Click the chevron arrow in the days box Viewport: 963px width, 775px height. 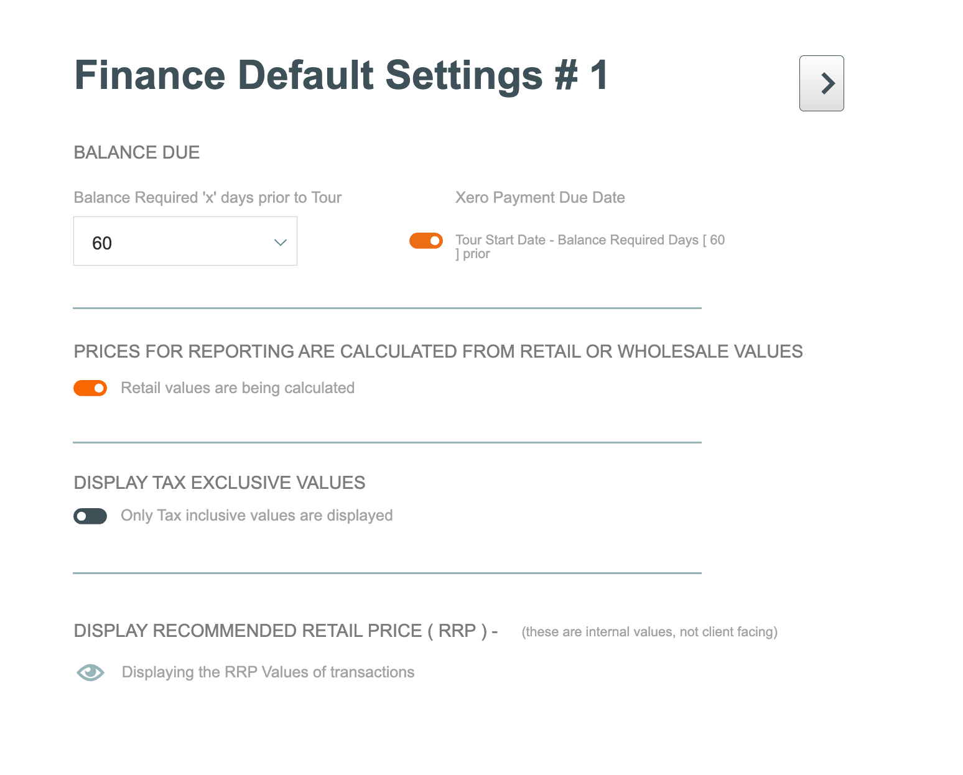click(x=281, y=243)
